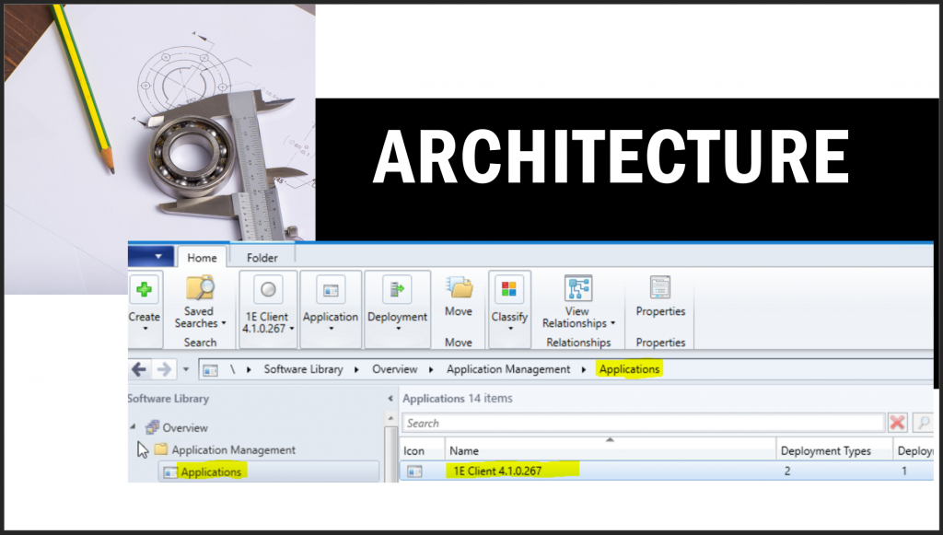The height and width of the screenshot is (535, 943).
Task: Click the green Create plus icon
Action: tap(144, 290)
